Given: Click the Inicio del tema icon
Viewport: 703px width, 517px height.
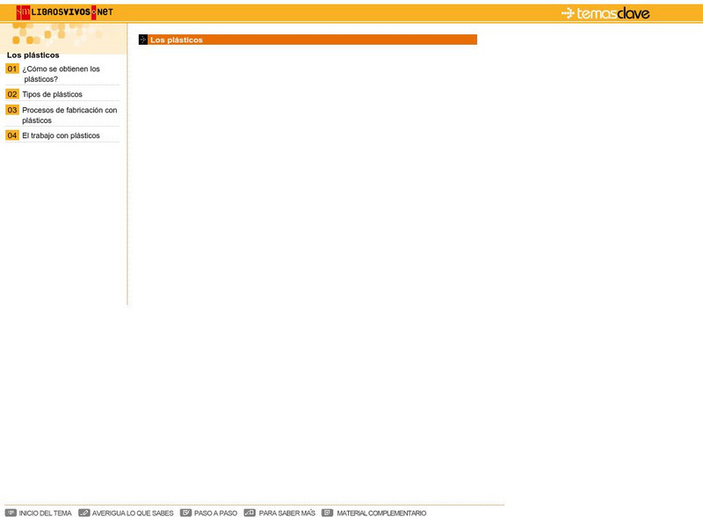Looking at the screenshot, I should (11, 513).
